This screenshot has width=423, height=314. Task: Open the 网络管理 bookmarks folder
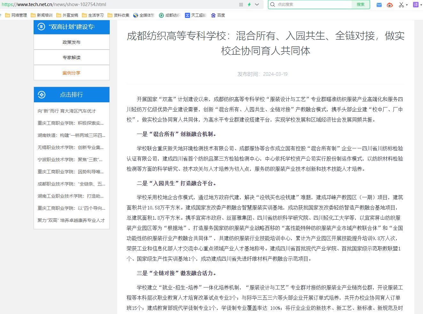[x=16, y=15]
